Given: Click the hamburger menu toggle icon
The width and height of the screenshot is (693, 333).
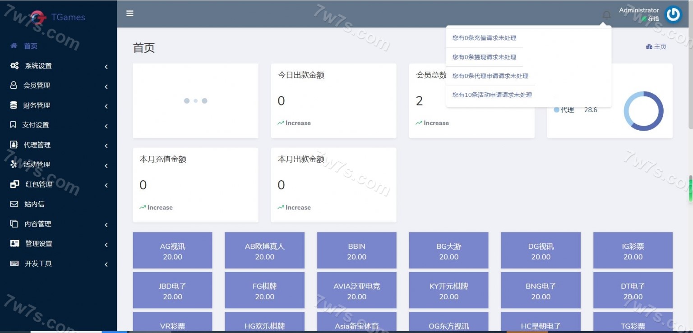Looking at the screenshot, I should pos(130,14).
